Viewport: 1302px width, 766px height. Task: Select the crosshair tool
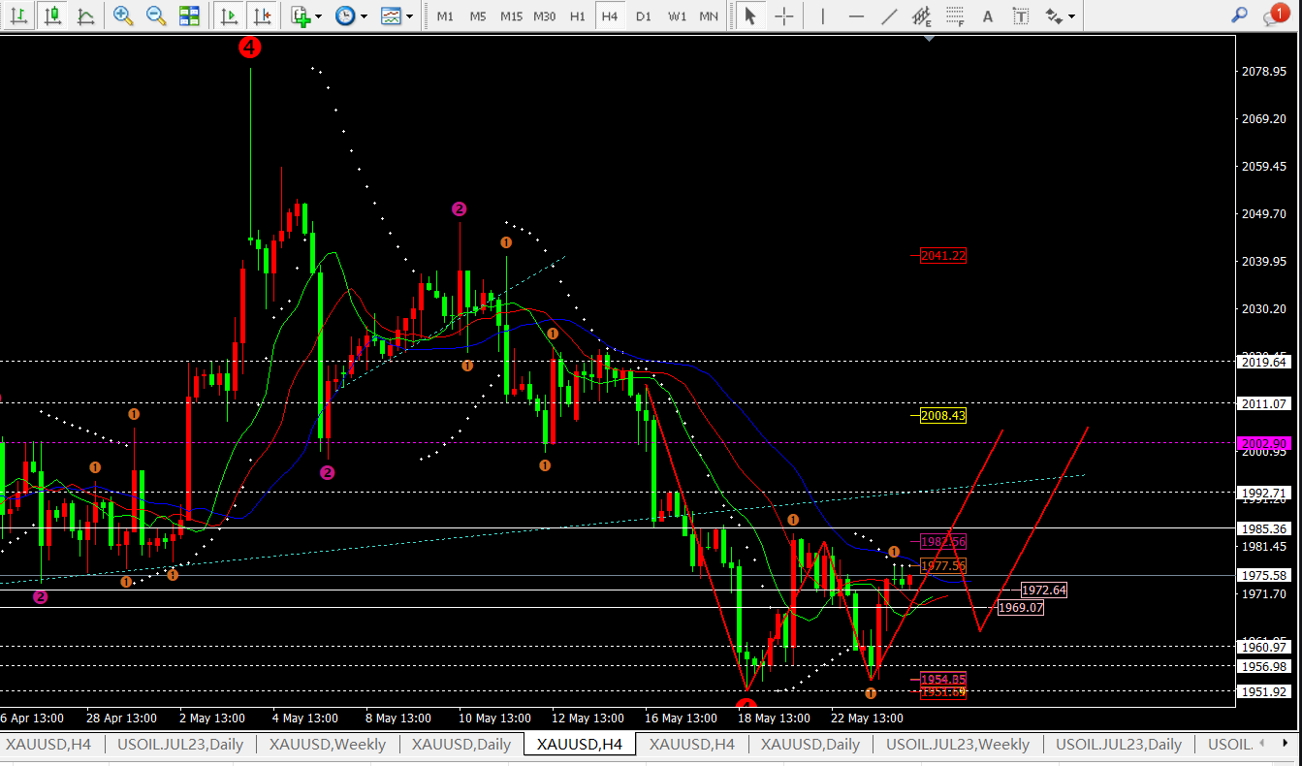point(783,16)
